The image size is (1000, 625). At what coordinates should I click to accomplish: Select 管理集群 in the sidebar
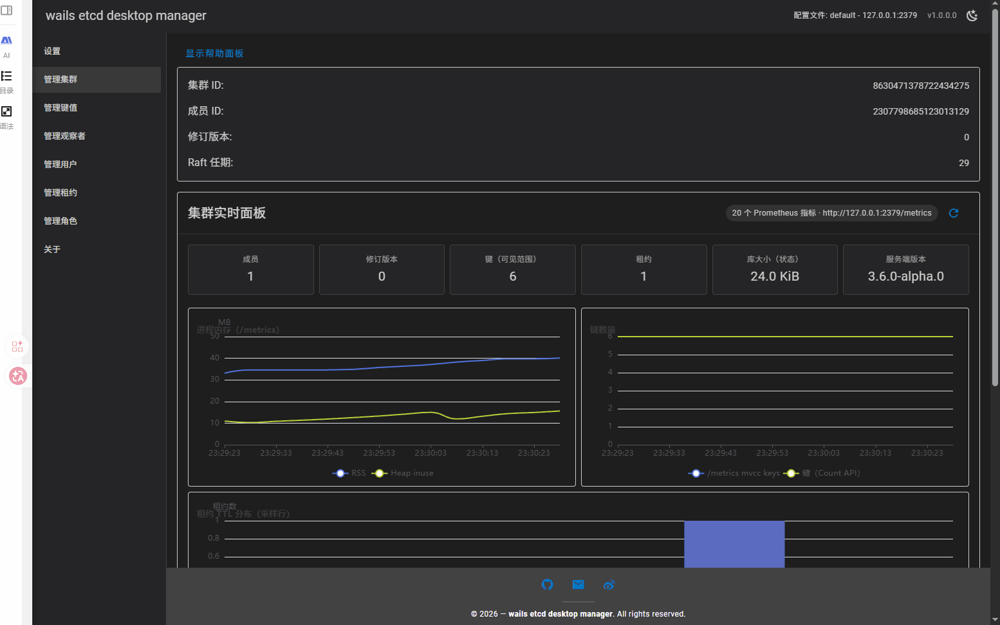pyautogui.click(x=97, y=80)
